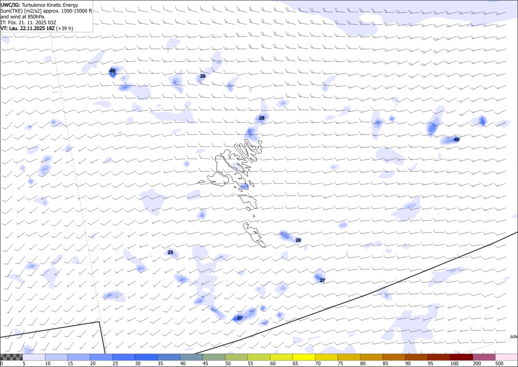Click the legend tick label '50'
This screenshot has width=518, height=367.
point(227,363)
